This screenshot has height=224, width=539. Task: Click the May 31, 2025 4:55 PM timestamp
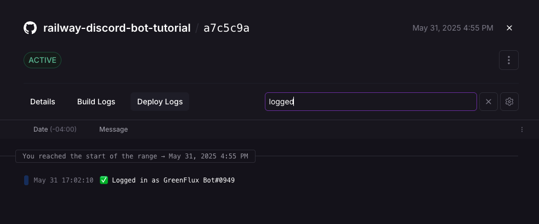click(452, 28)
